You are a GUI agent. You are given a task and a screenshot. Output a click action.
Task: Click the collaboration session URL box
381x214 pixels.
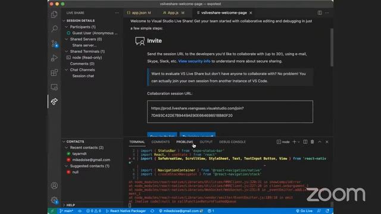[x=230, y=112]
